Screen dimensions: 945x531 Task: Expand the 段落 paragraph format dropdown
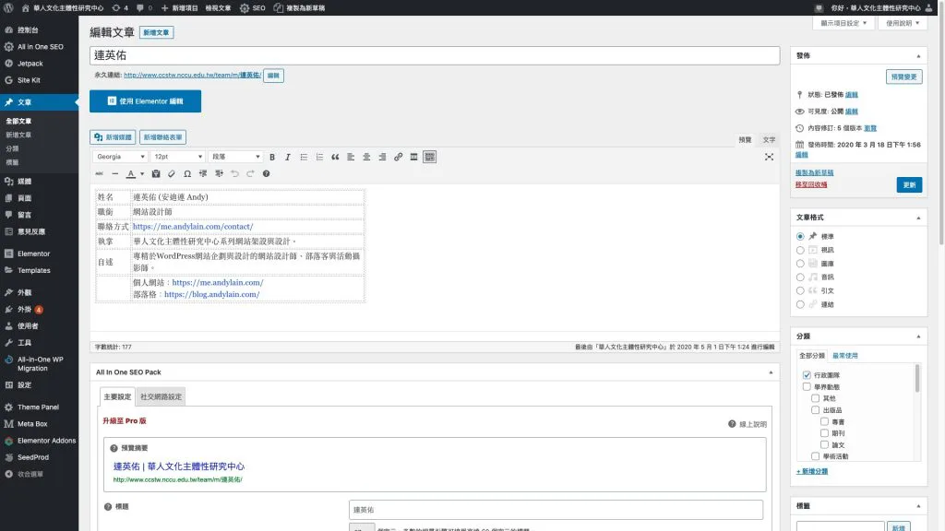(235, 157)
